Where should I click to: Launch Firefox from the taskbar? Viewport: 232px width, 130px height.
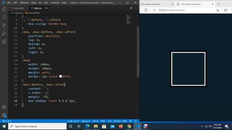(121, 126)
